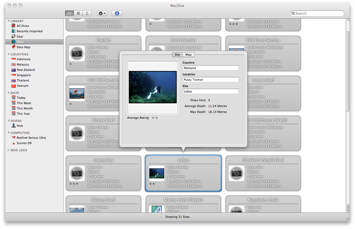The image size is (355, 229).
Task: Open Sites Map in sidebar
Action: (x=23, y=47)
